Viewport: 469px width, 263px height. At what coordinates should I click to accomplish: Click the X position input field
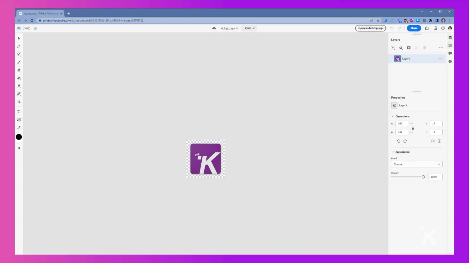[x=436, y=124]
